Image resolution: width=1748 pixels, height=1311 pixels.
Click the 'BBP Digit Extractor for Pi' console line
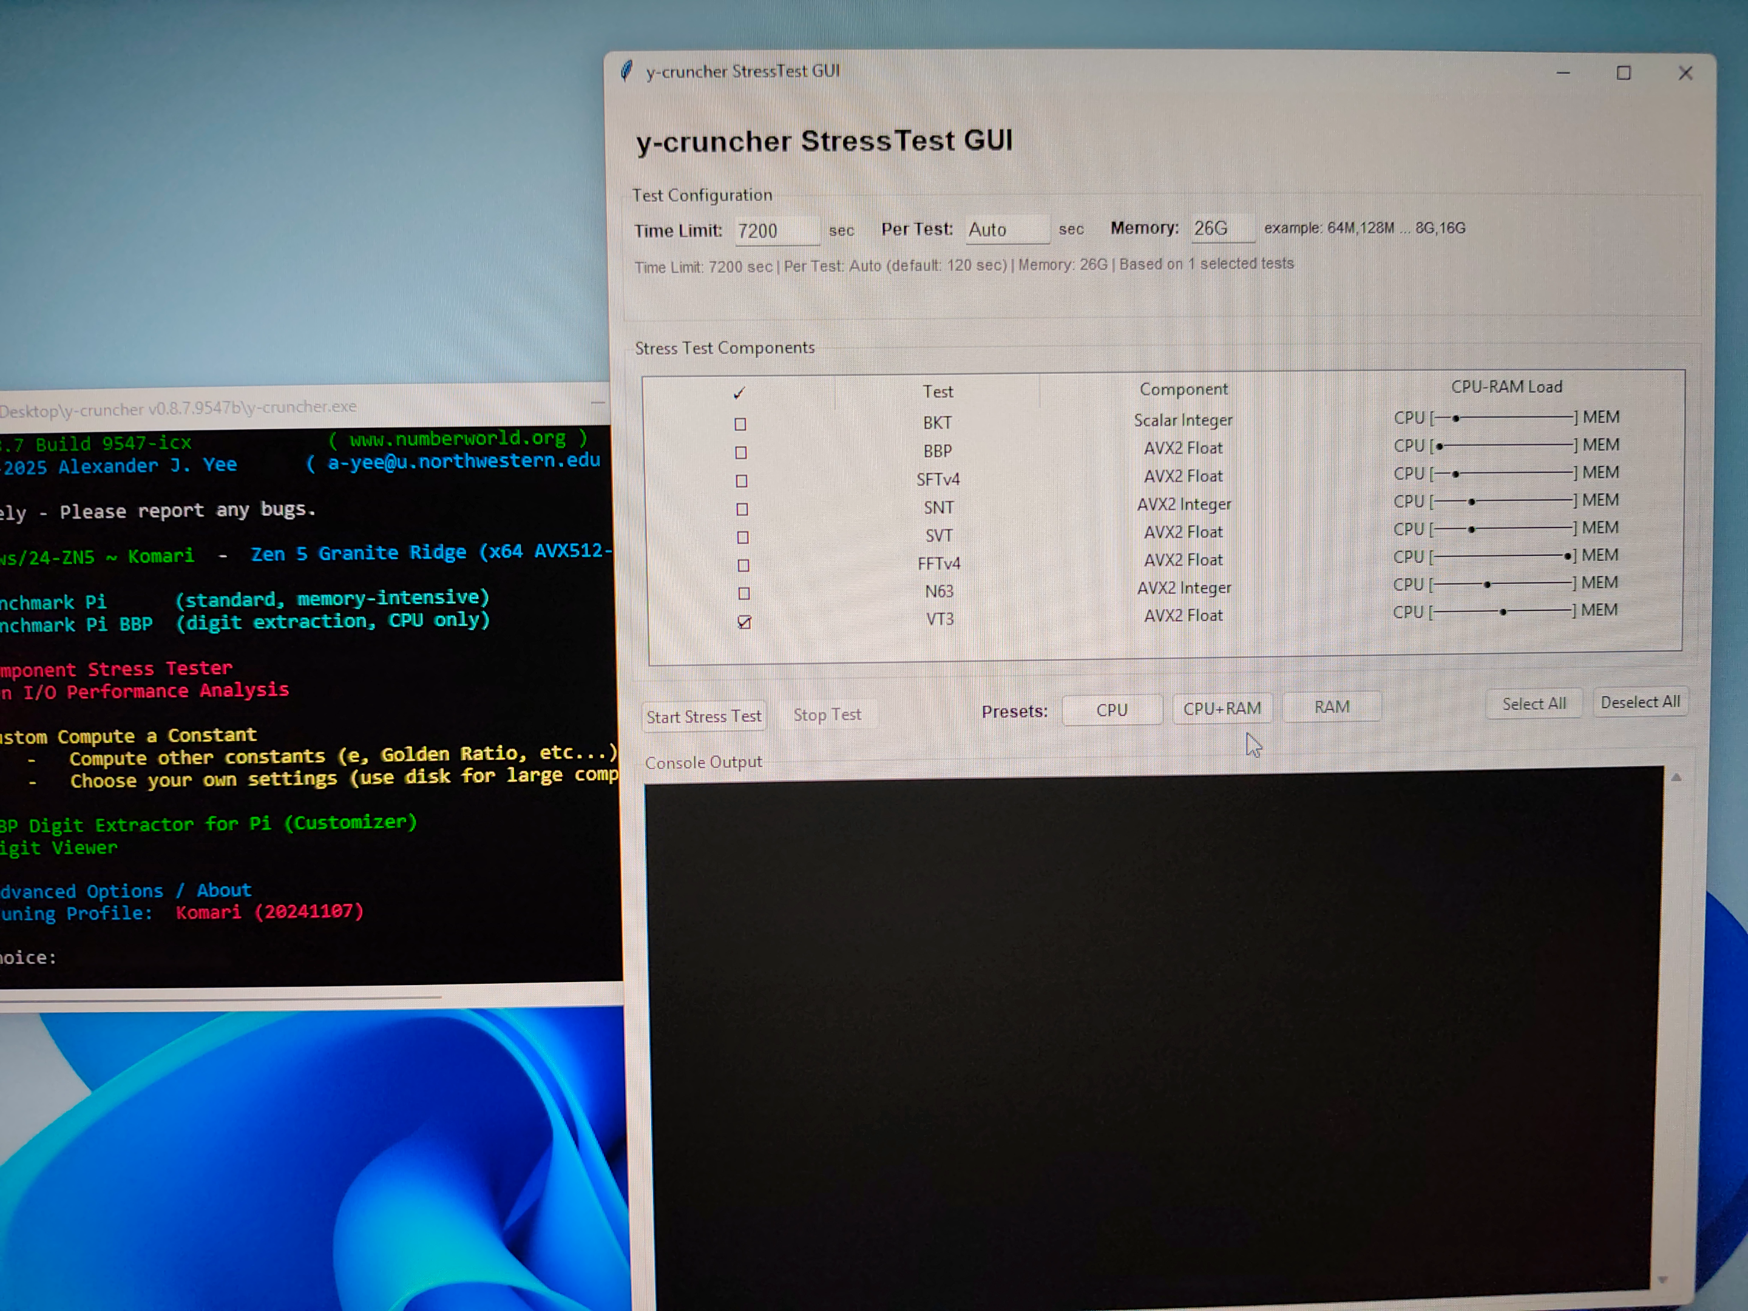[x=209, y=824]
